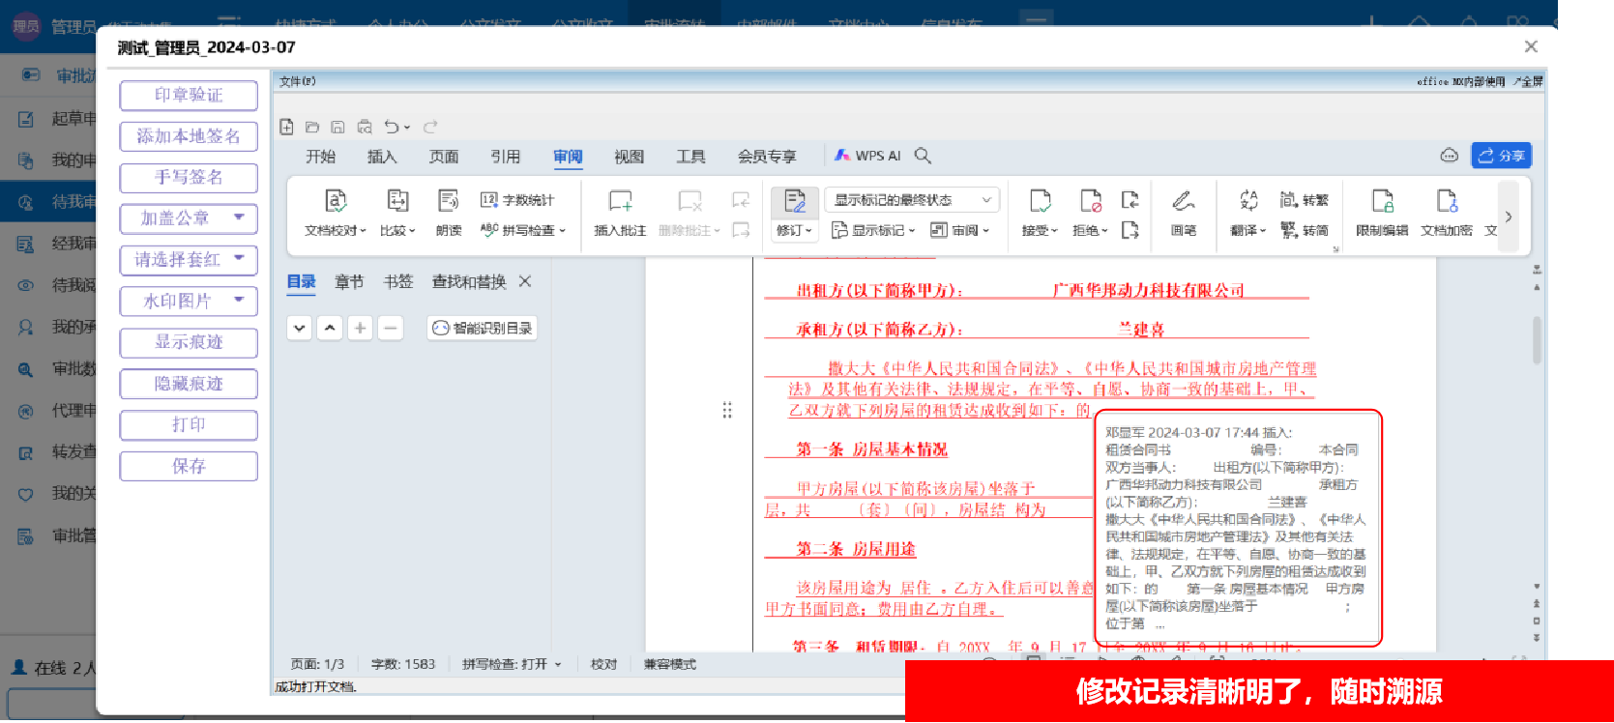Switch to the 页面 ribbon tab
The width and height of the screenshot is (1614, 723).
pyautogui.click(x=444, y=157)
